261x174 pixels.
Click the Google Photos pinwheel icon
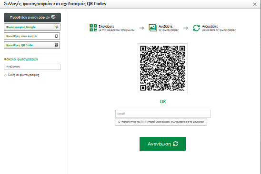[57, 27]
